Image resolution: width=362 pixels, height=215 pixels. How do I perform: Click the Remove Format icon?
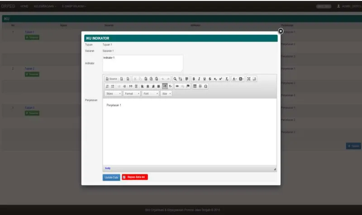pyautogui.click(x=227, y=79)
